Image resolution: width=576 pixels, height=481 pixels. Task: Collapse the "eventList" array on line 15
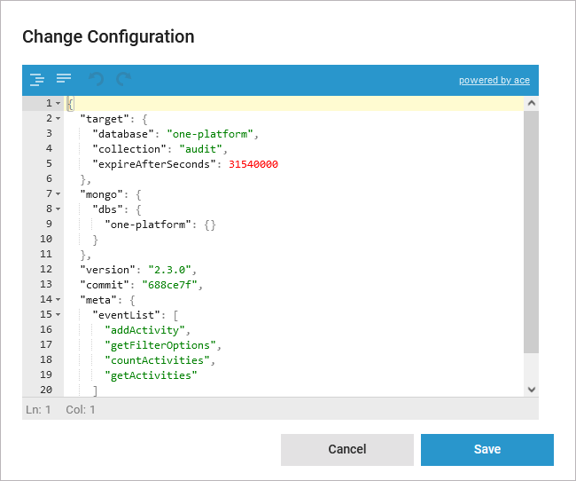pyautogui.click(x=58, y=314)
